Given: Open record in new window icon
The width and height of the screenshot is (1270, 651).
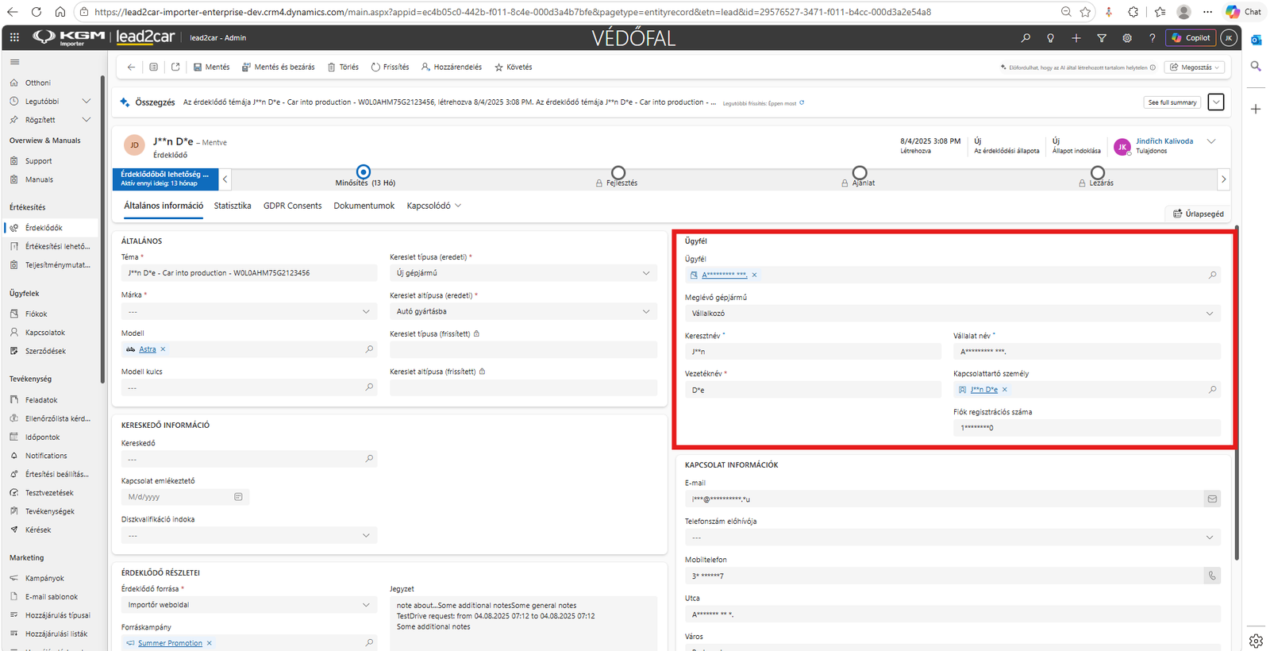Looking at the screenshot, I should pos(175,67).
